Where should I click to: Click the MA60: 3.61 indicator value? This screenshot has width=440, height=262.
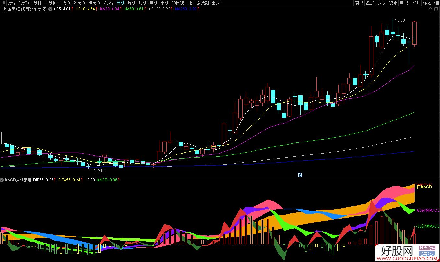coord(134,9)
